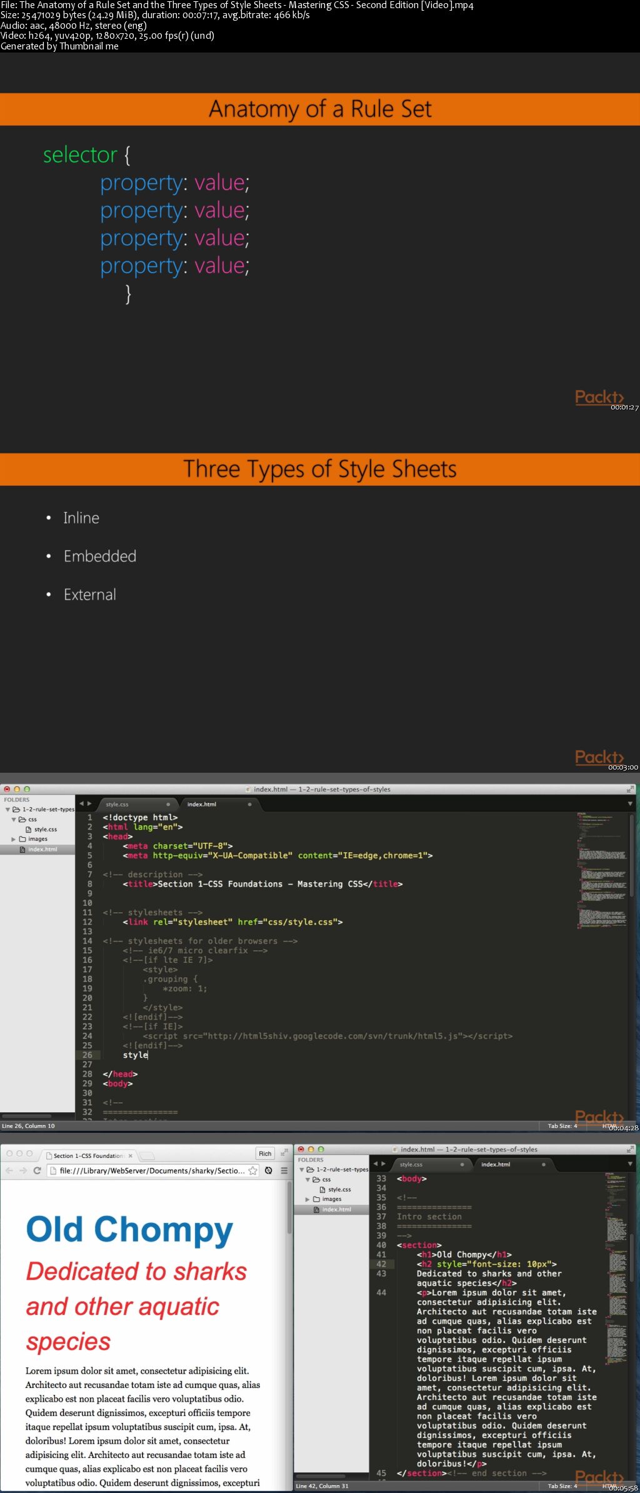The height and width of the screenshot is (1493, 640).
Task: Click previous tab arrow in Sublime beside Chrome
Action: [x=375, y=1164]
